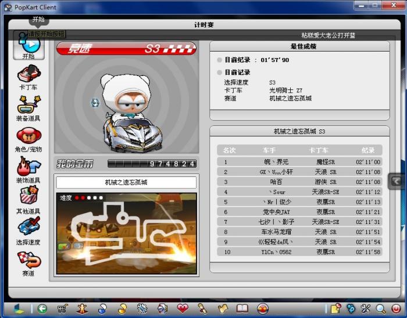Click the red heart icon
Image resolution: width=407 pixels, height=318 pixels.
click(x=183, y=308)
